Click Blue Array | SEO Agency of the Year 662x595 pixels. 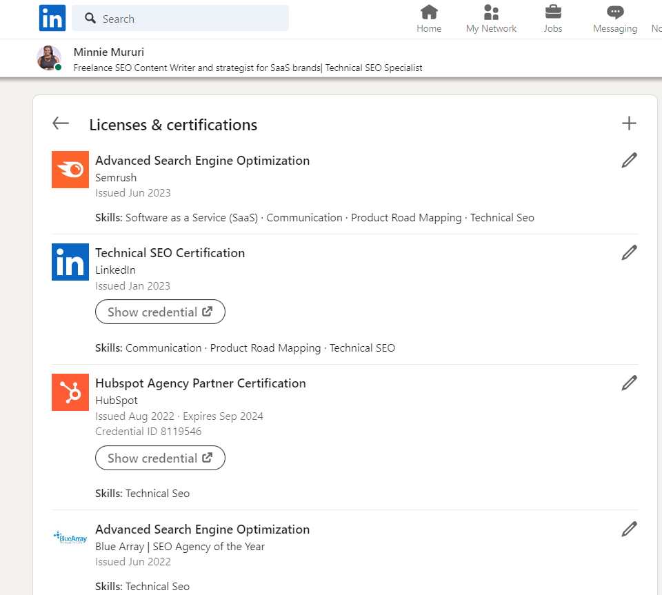180,547
